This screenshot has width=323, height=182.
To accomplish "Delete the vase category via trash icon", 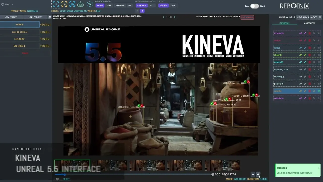I will pyautogui.click(x=309, y=91).
